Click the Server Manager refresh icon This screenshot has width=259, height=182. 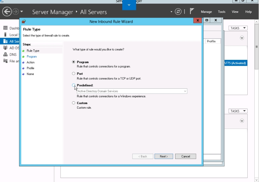(x=178, y=12)
